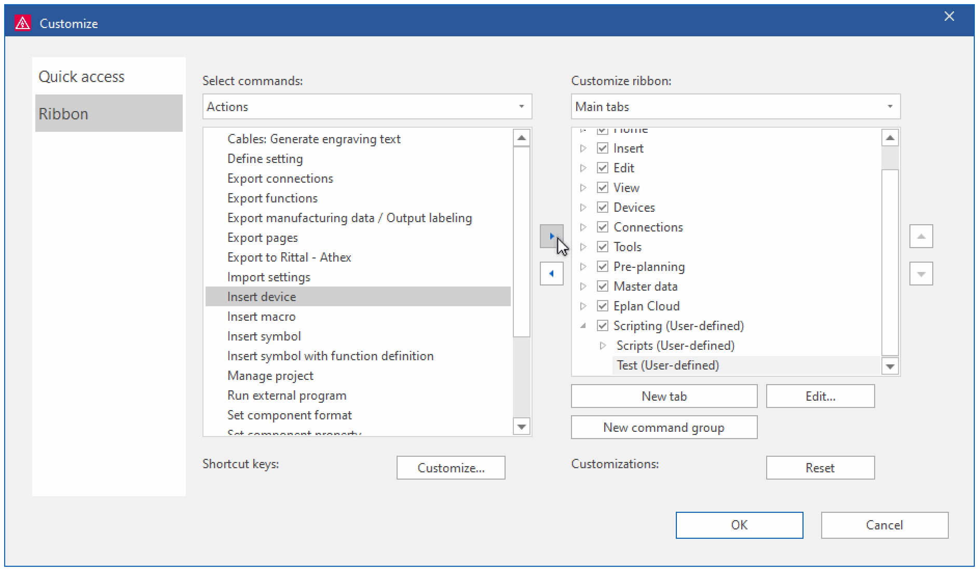
Task: Select the Manage project command
Action: tap(358, 375)
